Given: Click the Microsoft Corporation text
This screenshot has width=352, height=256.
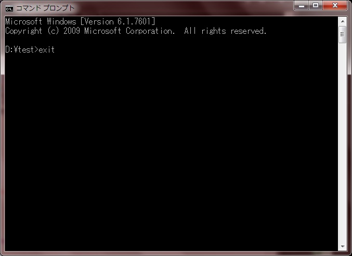Looking at the screenshot, I should point(129,31).
